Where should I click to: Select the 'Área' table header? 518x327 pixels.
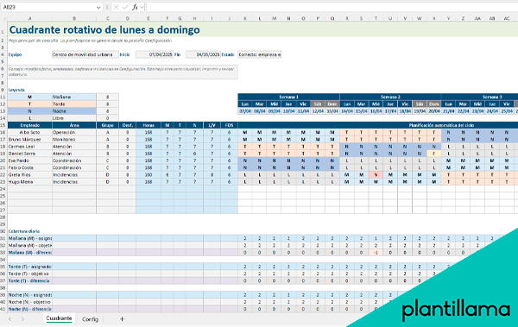click(x=74, y=125)
